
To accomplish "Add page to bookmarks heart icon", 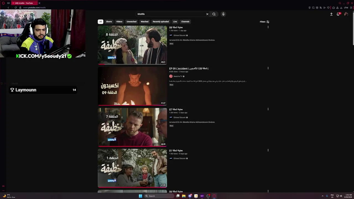I will (328, 7).
